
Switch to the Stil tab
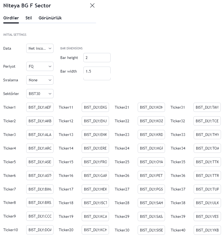coord(29,18)
